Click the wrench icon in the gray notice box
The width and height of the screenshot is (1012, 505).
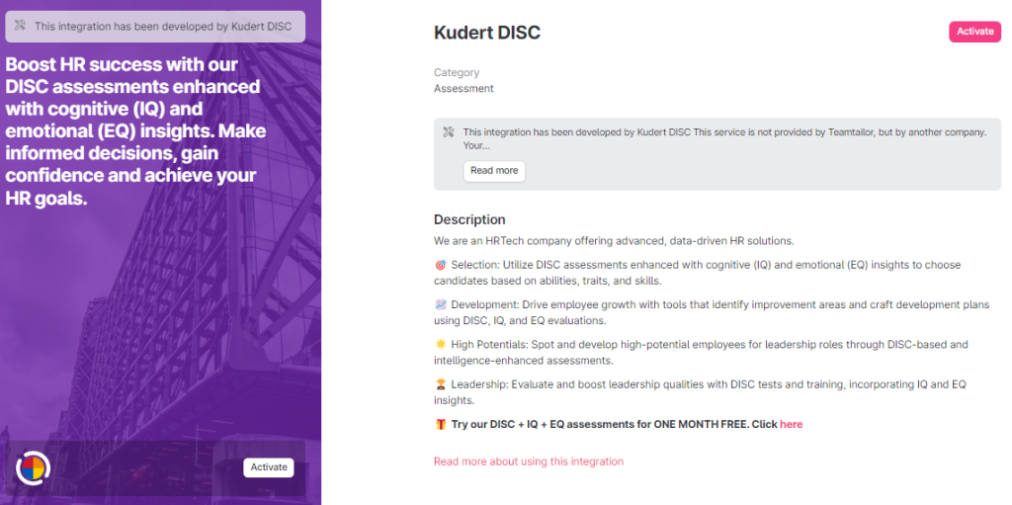pyautogui.click(x=448, y=132)
